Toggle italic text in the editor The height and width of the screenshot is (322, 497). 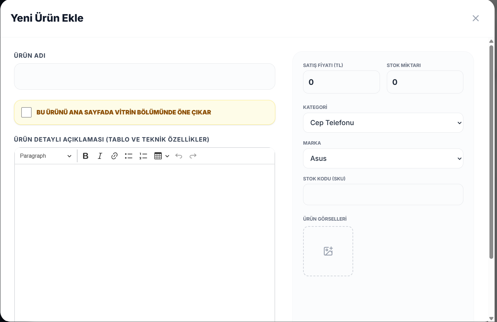(x=100, y=156)
